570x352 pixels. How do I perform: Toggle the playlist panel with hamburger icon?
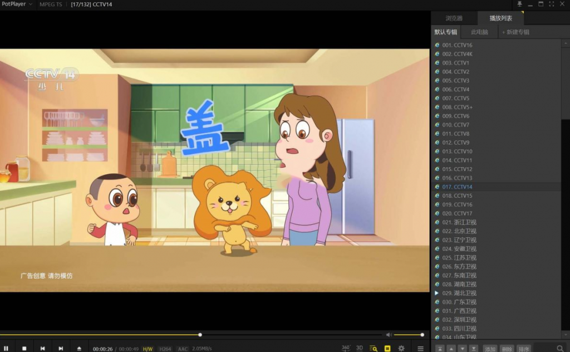(x=420, y=348)
